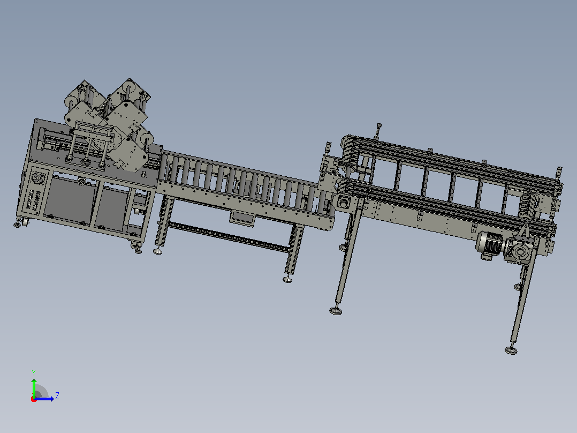
Task: Click the blue Z axis arrow
Action: pos(45,399)
